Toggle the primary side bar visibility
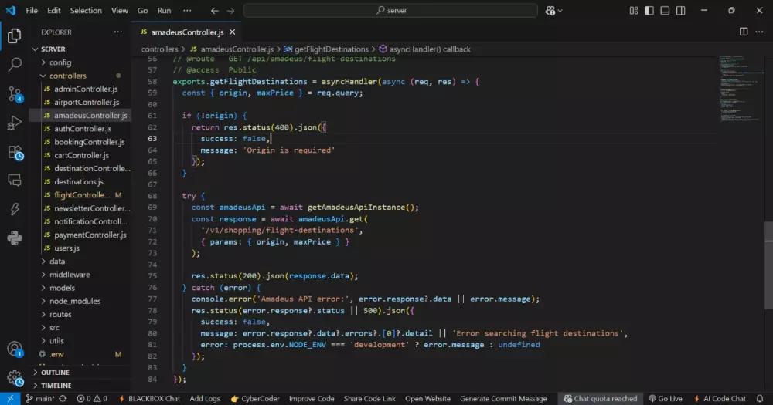Image resolution: width=773 pixels, height=405 pixels. 649,11
